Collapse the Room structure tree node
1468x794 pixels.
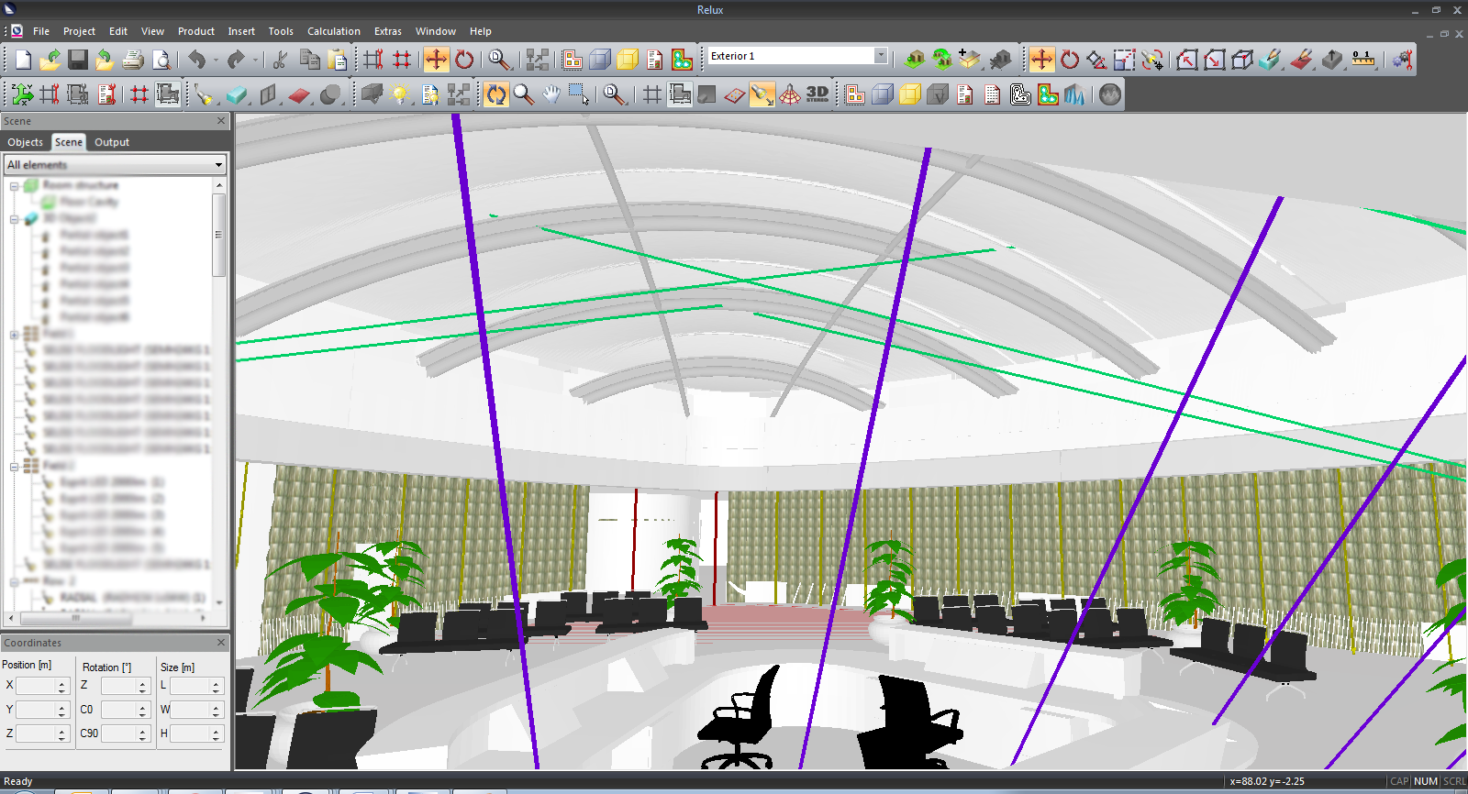coord(15,186)
